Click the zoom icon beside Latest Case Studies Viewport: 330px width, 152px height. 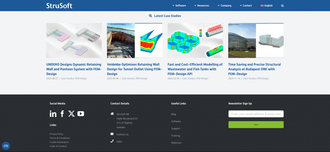[x=150, y=16]
